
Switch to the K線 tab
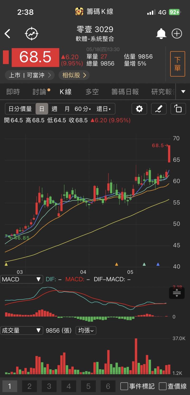pos(66,92)
